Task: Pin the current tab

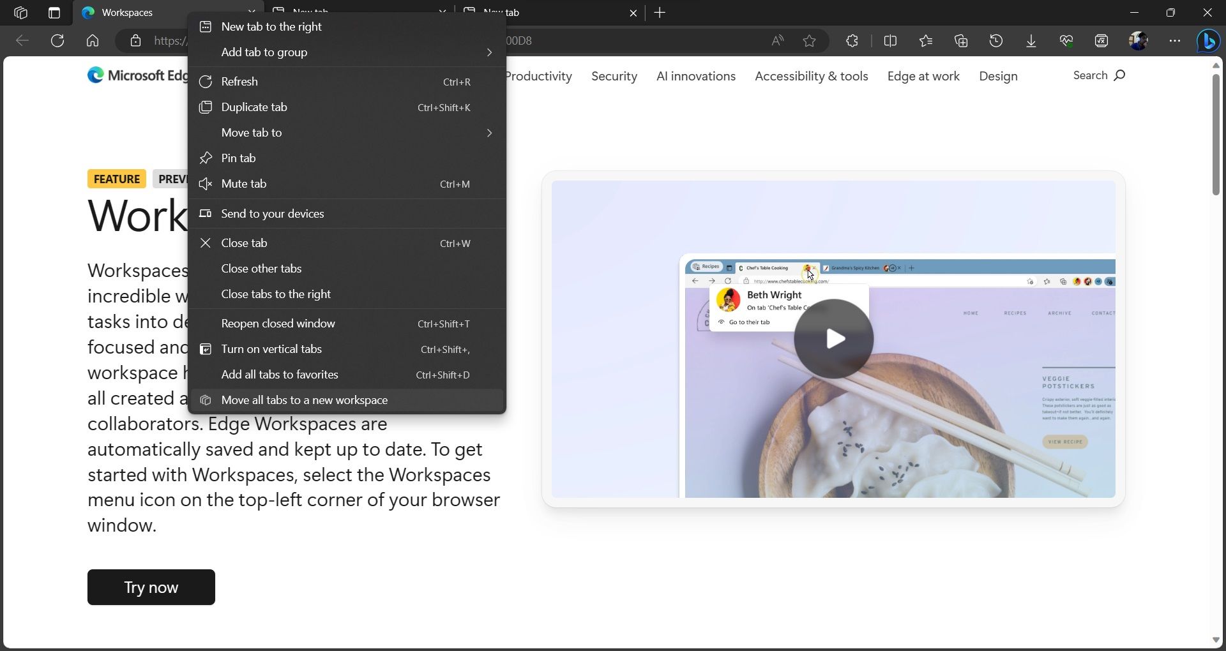Action: 239,158
